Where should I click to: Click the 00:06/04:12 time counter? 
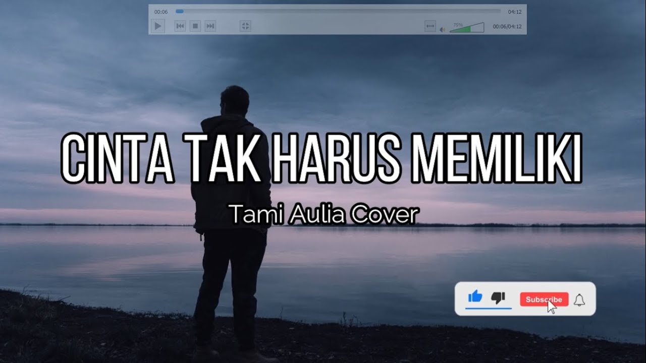[507, 27]
